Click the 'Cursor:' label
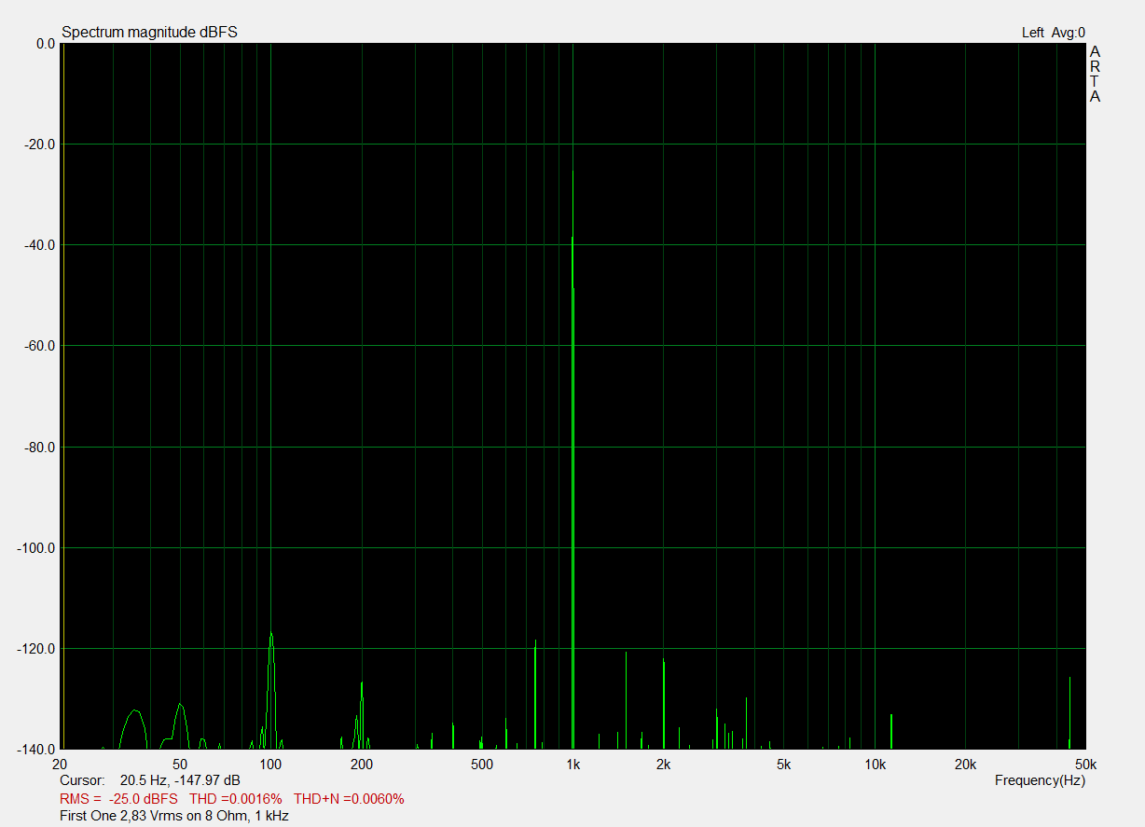Image resolution: width=1145 pixels, height=827 pixels. pos(82,779)
